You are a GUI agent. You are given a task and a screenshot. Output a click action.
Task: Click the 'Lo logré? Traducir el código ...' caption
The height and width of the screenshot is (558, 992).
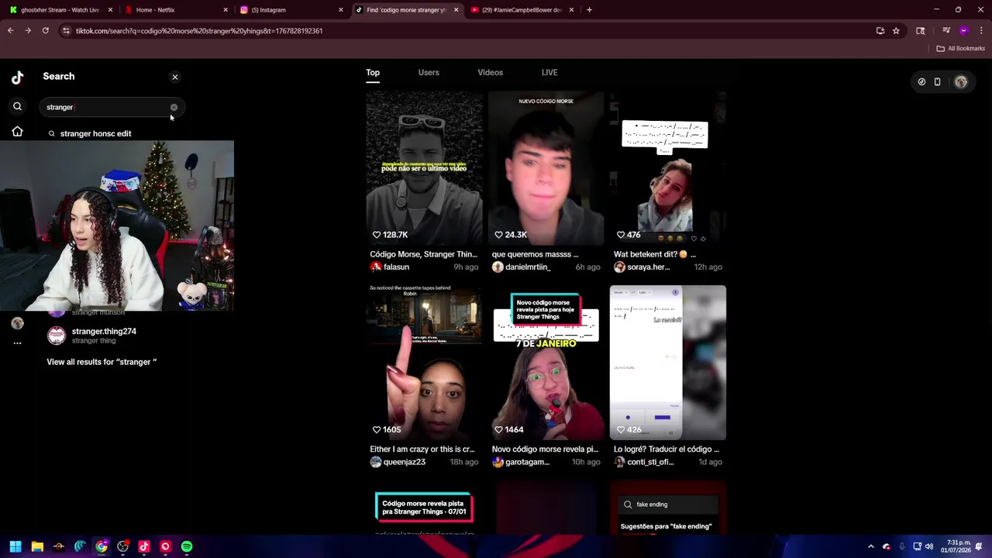(x=666, y=449)
